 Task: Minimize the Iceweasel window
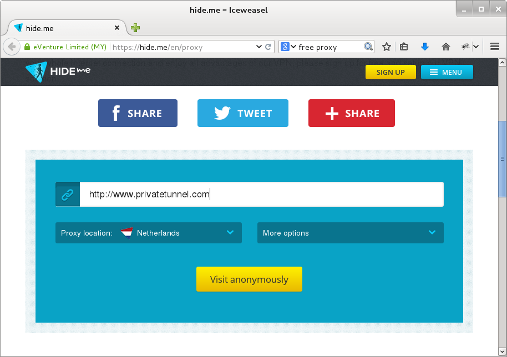[x=464, y=9]
